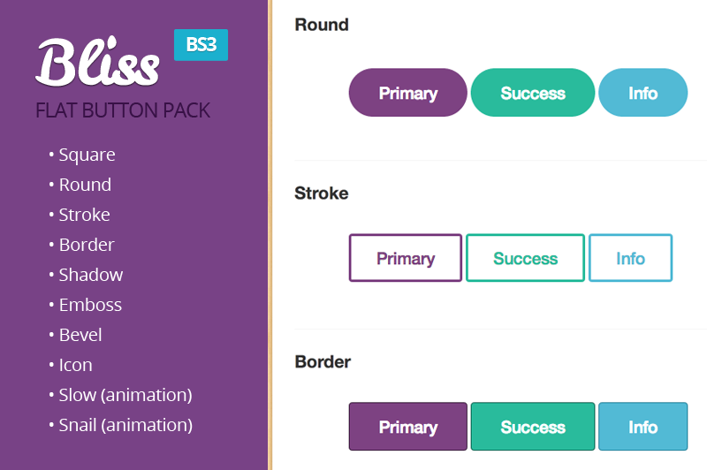Click Square in the sidebar list
Viewport: 707px width, 470px height.
(87, 155)
